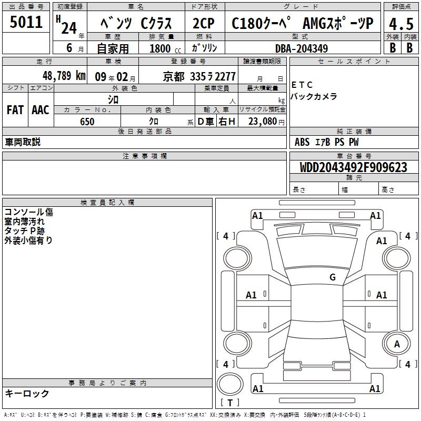Click the A1 mark on left door
The height and width of the screenshot is (421, 421).
251,295
